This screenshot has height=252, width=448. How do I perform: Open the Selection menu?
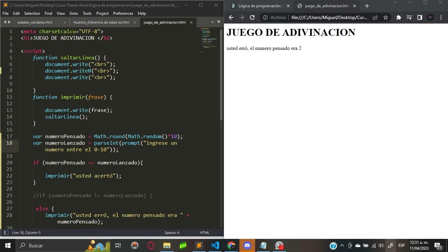click(32, 13)
